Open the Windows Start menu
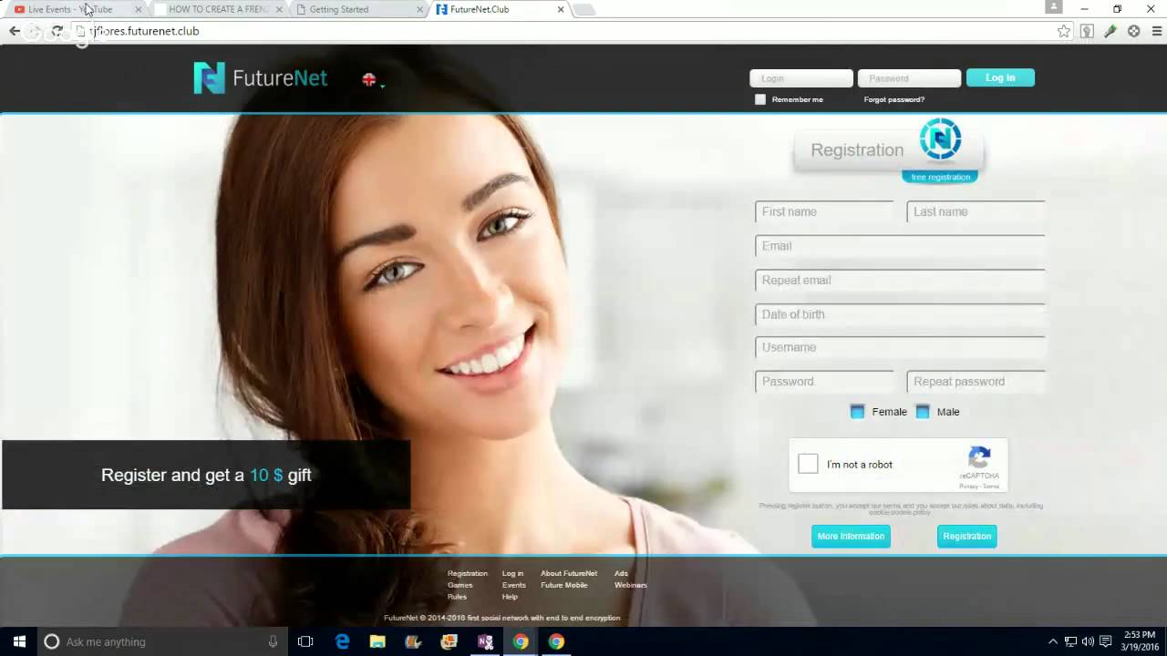This screenshot has height=656, width=1167. [19, 641]
